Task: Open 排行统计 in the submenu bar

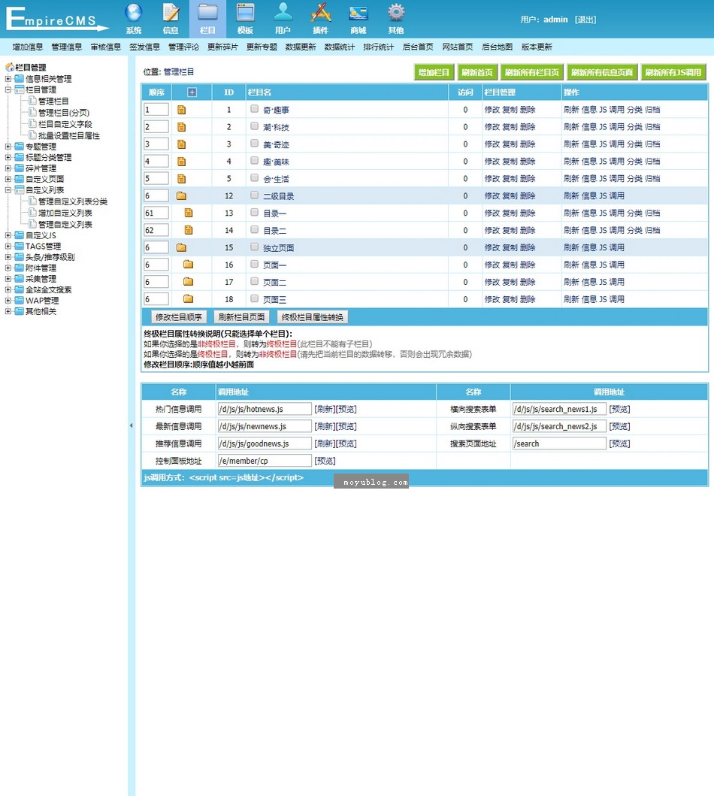Action: [379, 47]
